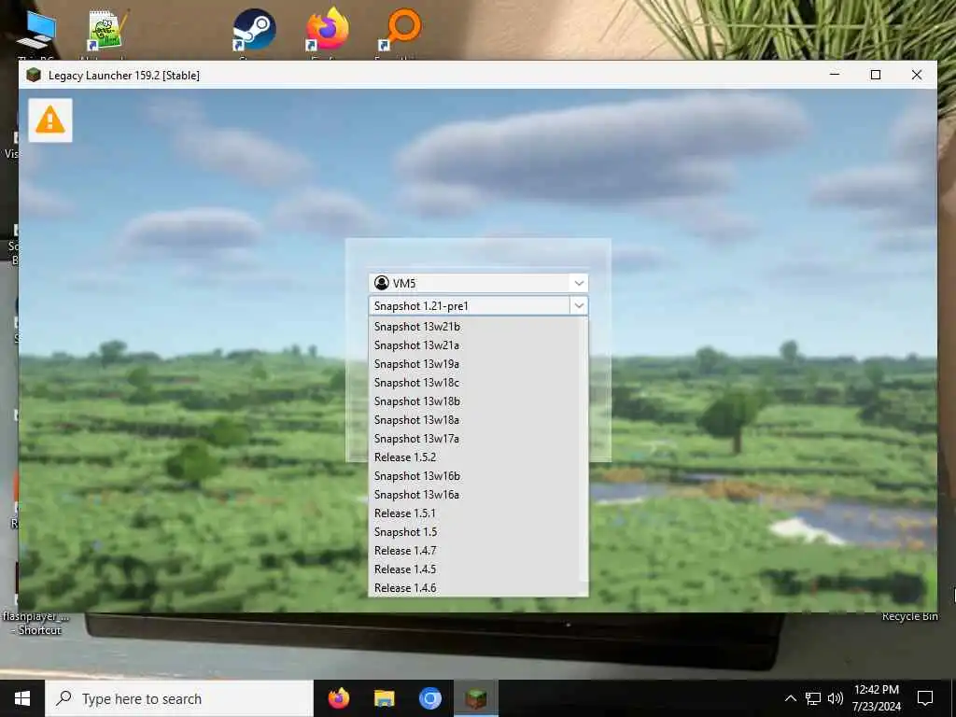The width and height of the screenshot is (956, 717).
Task: Open the Firefox desktop shortcut
Action: [x=328, y=29]
